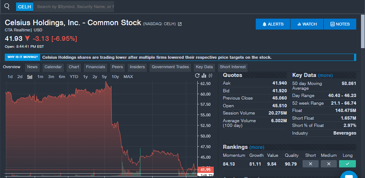Click the search magnifier icon
The image size is (365, 178).
tap(7, 6)
